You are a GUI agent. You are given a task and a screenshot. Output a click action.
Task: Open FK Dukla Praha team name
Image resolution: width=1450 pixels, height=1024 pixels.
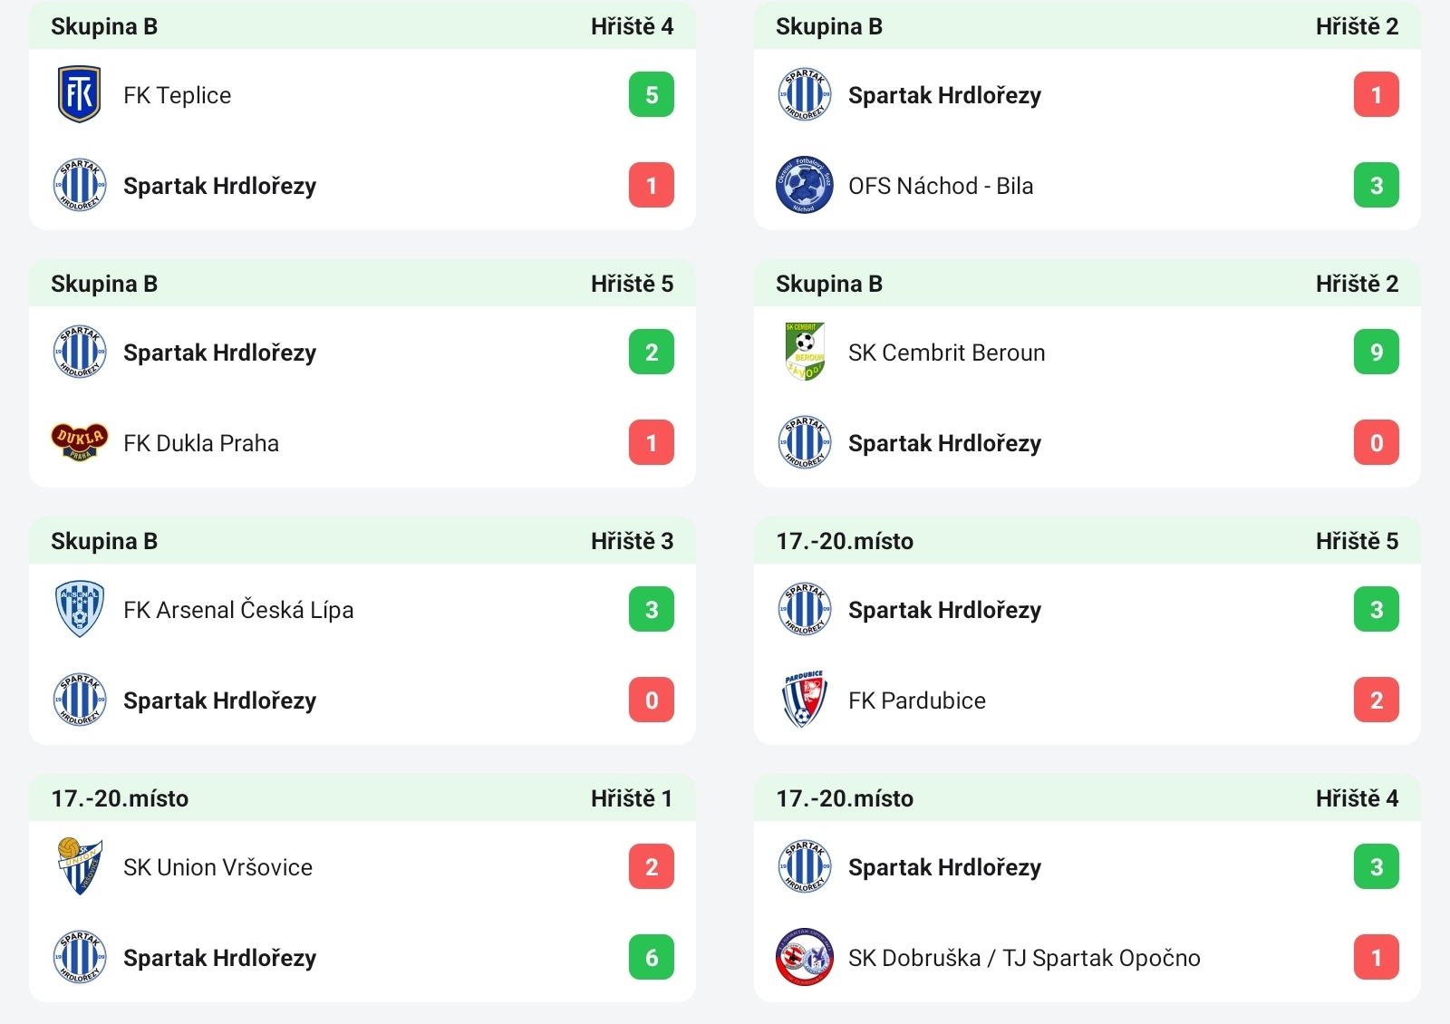(x=201, y=443)
